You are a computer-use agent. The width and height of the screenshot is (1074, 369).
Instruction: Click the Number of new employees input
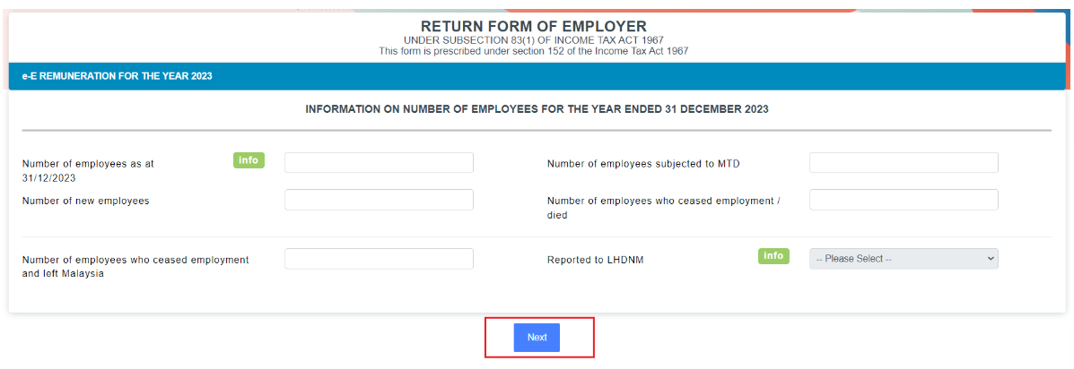(379, 200)
